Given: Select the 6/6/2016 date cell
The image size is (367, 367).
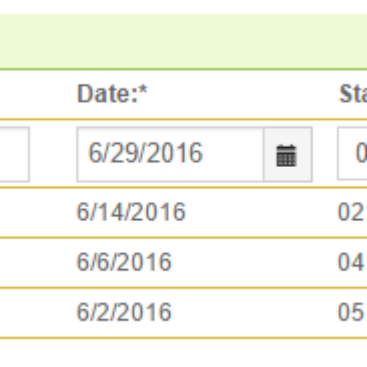Looking at the screenshot, I should [124, 262].
